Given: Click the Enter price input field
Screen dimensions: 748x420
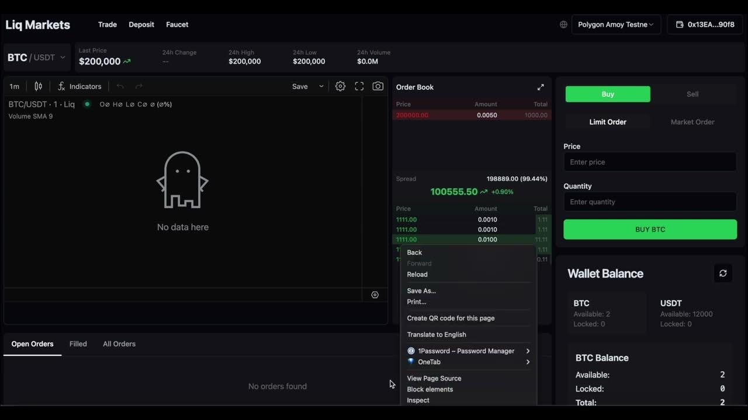Looking at the screenshot, I should [650, 162].
